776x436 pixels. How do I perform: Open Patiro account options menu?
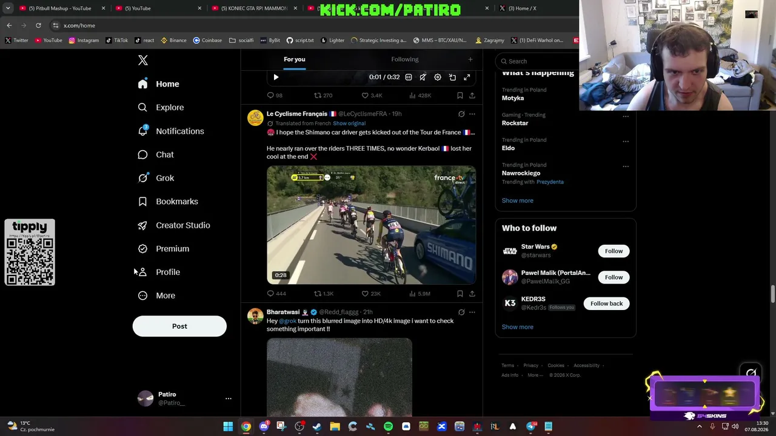(229, 398)
